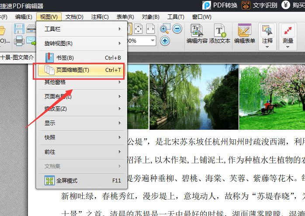
Task: Open the 窗口(W) menu
Action: tap(202, 17)
